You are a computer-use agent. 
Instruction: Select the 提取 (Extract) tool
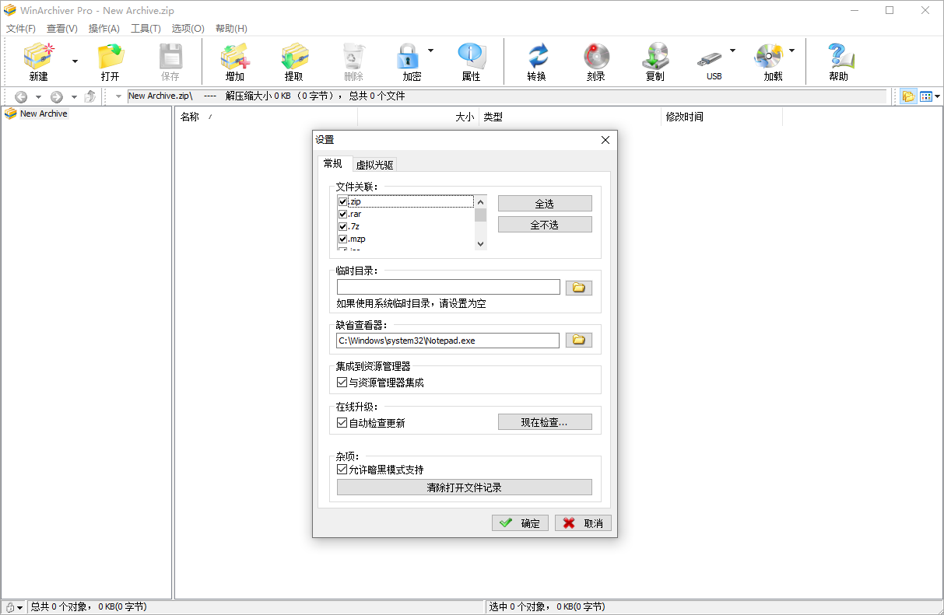coord(293,61)
